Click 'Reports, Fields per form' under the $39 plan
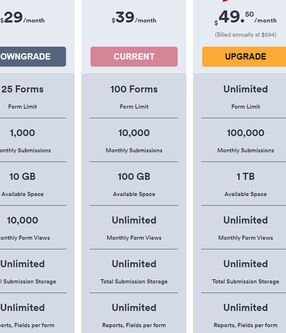The width and height of the screenshot is (286, 333). pos(134,325)
